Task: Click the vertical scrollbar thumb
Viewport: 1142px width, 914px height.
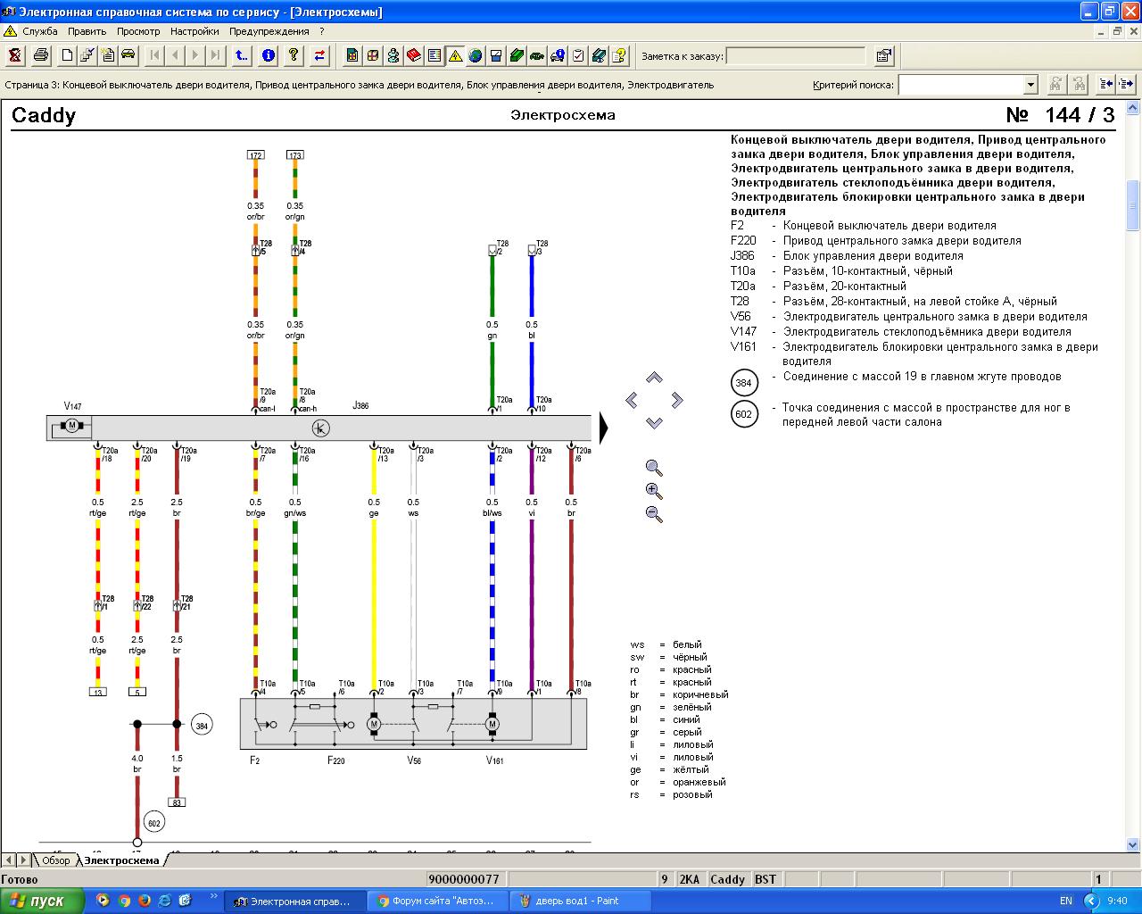Action: [x=1133, y=206]
